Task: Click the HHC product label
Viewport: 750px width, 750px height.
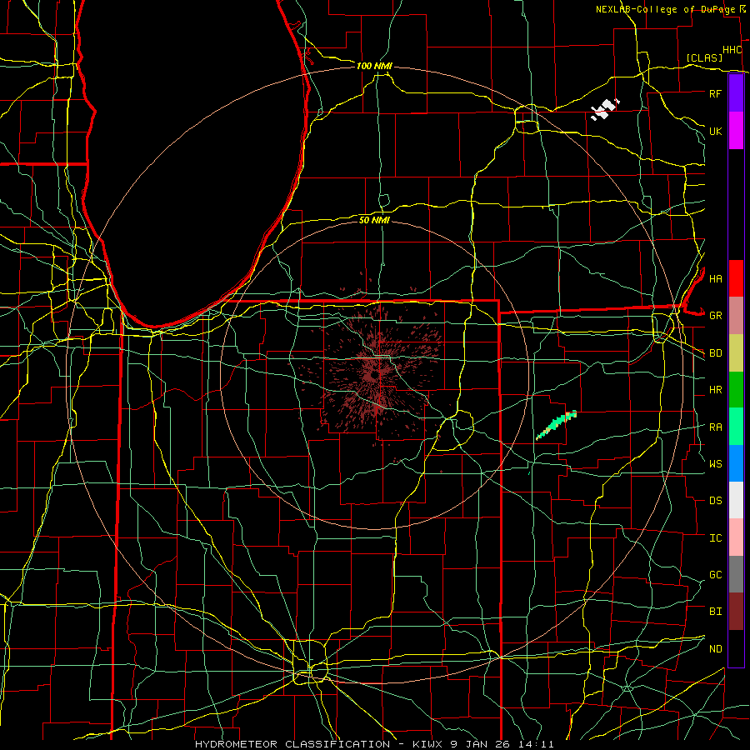Action: click(732, 50)
